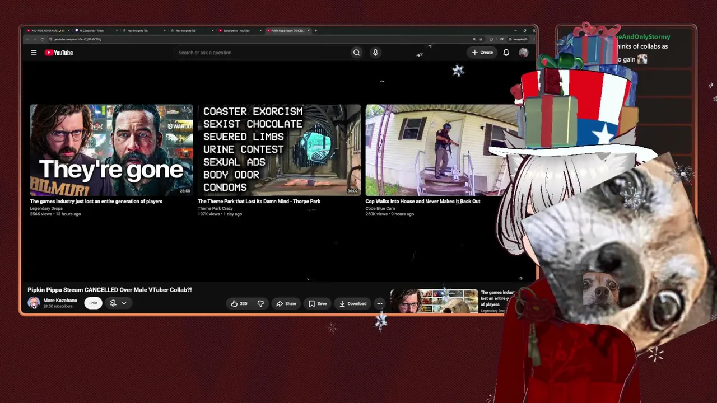Click the '28.5K subscribers' count text
The height and width of the screenshot is (403, 717).
57,307
